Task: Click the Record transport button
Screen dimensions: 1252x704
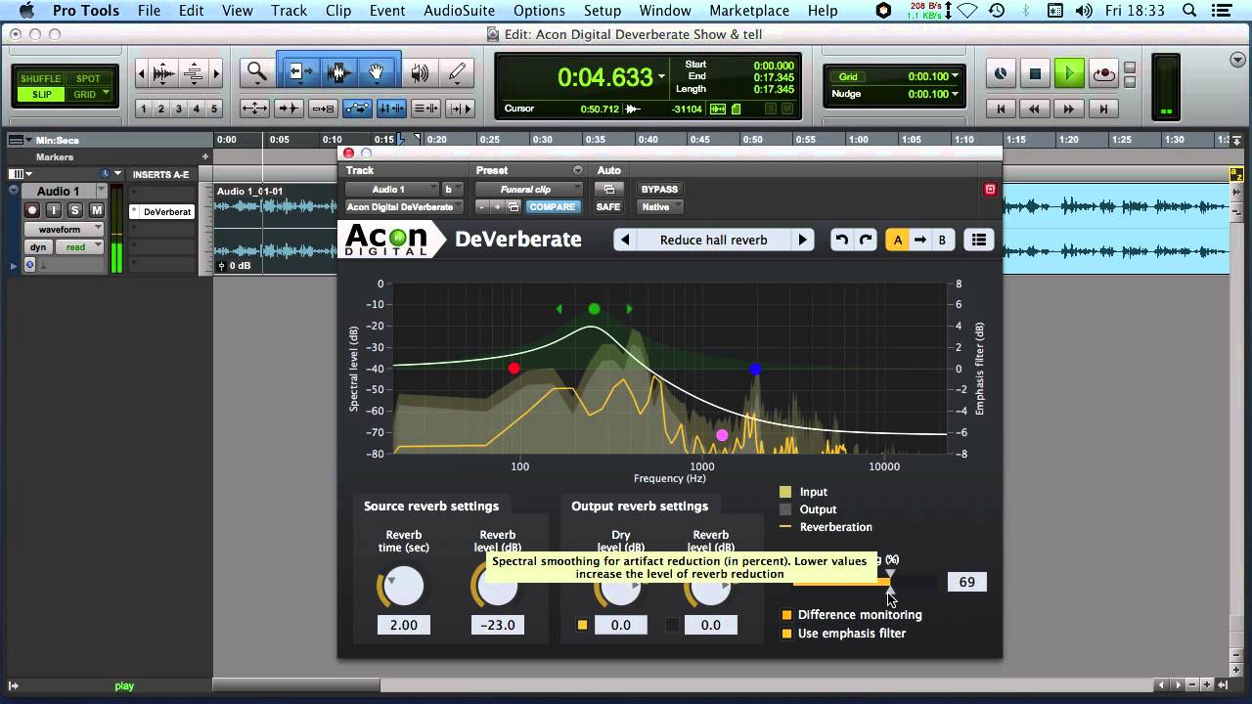Action: pyautogui.click(x=1103, y=73)
